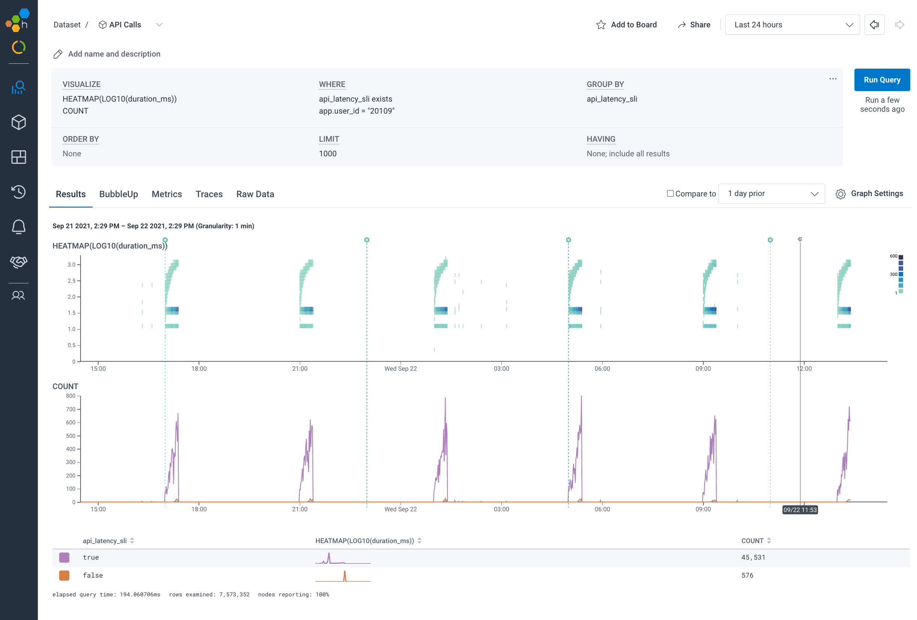Open the Last 24 hours time dropdown
917x620 pixels.
point(792,25)
